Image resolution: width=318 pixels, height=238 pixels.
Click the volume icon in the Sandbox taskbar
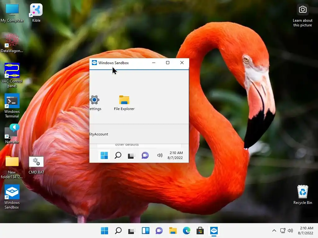pyautogui.click(x=160, y=156)
